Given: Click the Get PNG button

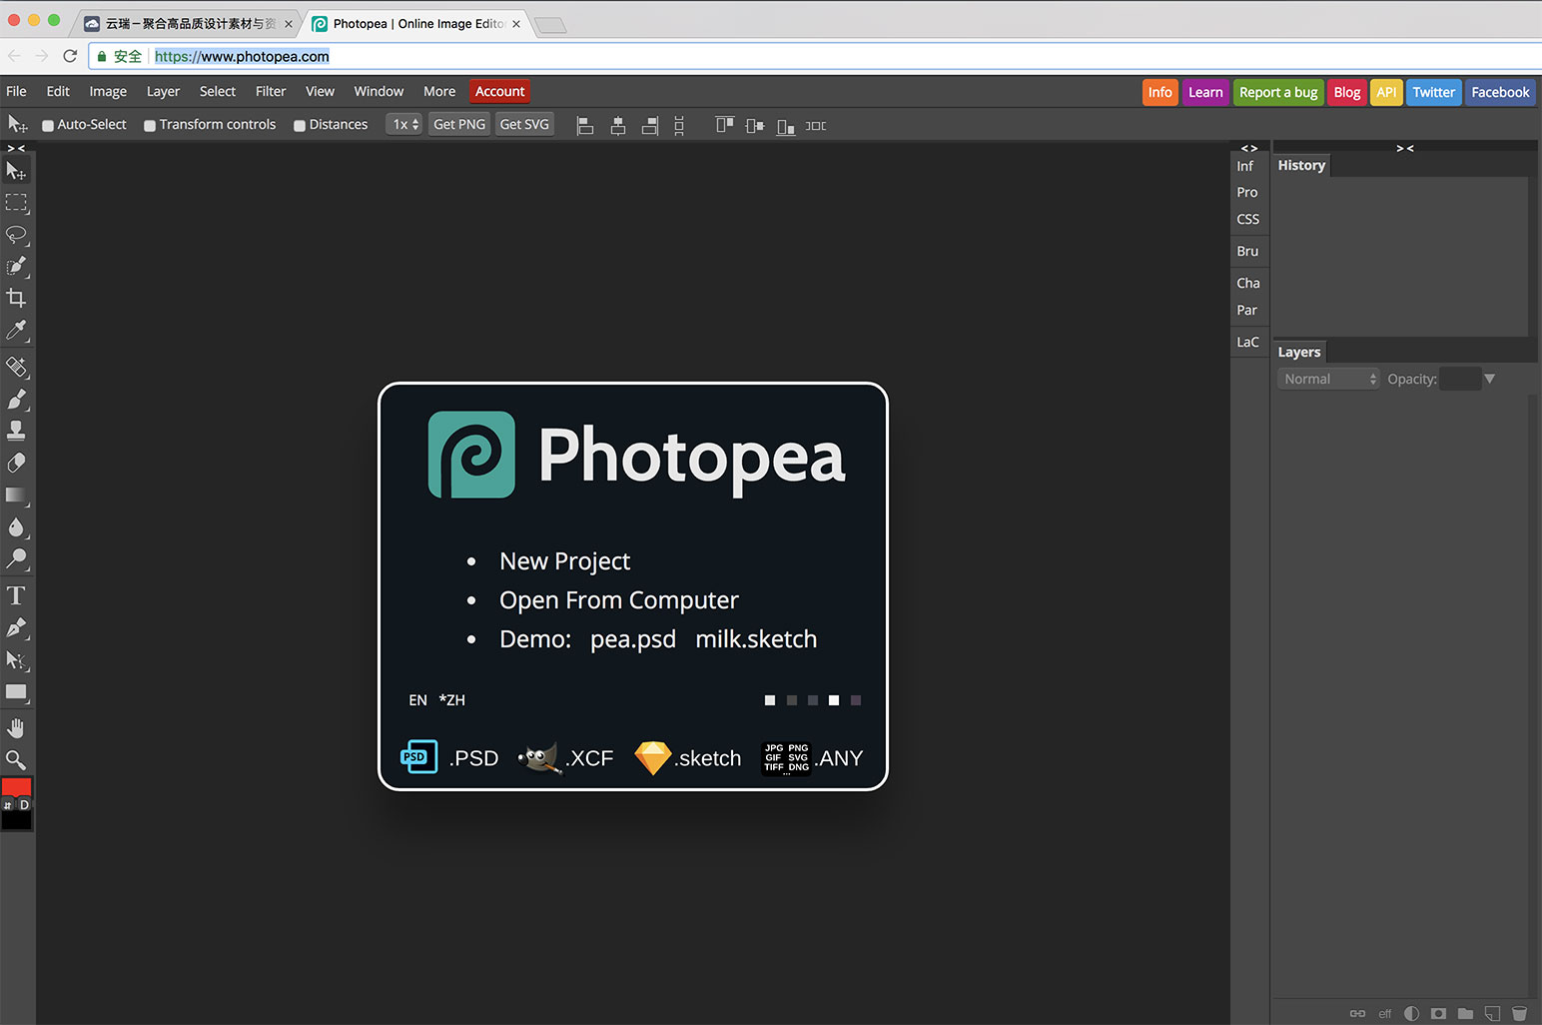Looking at the screenshot, I should [459, 125].
